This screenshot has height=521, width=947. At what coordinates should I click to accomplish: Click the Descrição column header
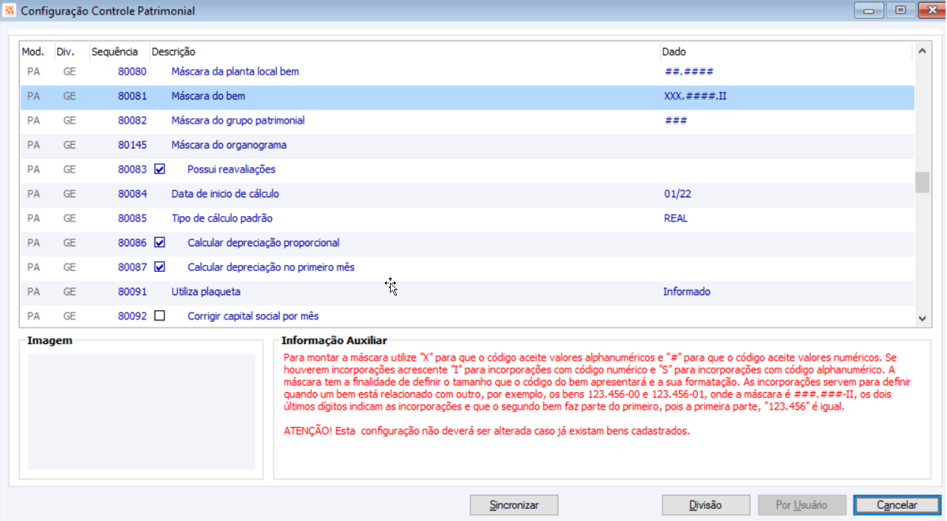(174, 52)
